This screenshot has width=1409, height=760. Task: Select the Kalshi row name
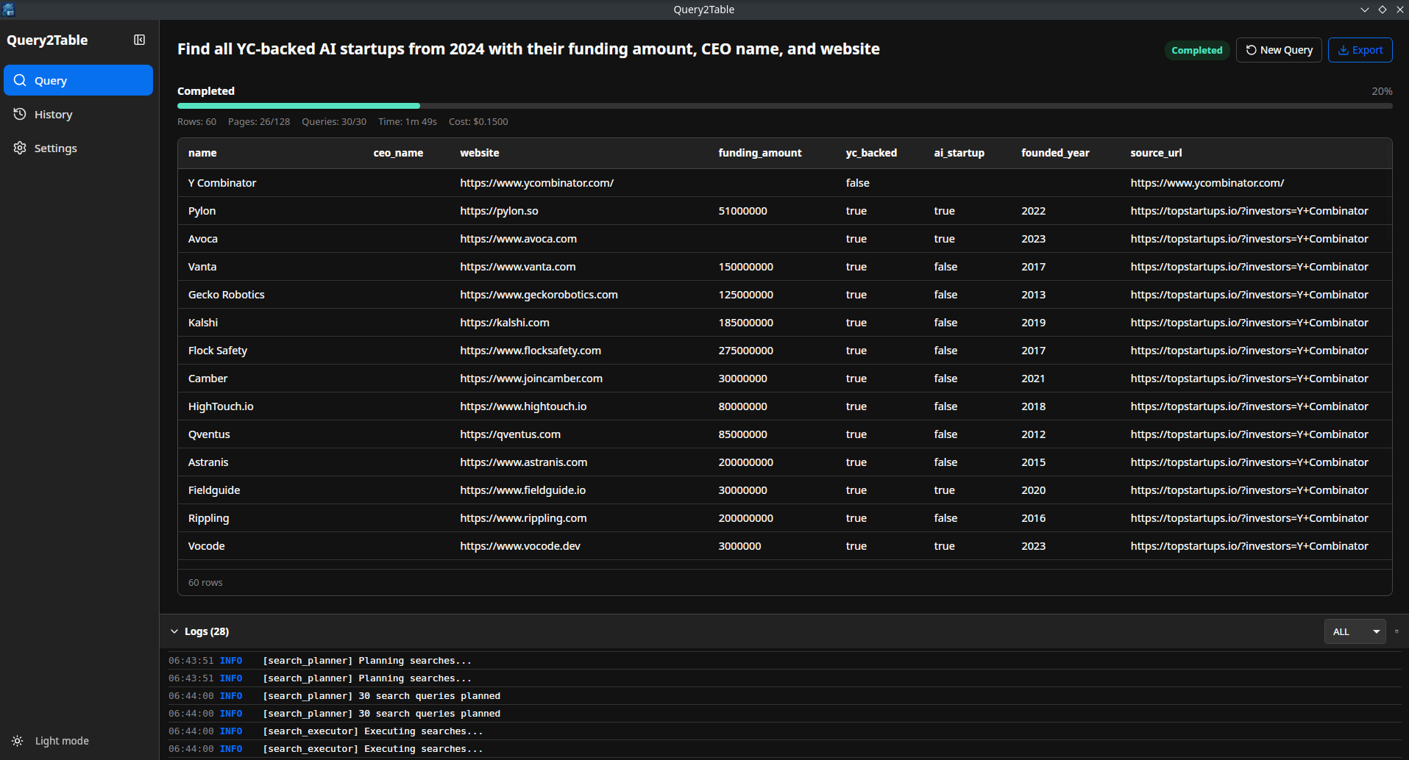[203, 323]
